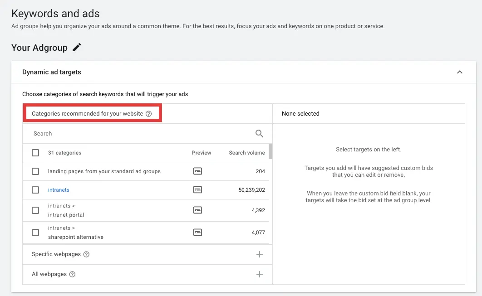Click the search magnifier icon

pyautogui.click(x=259, y=133)
